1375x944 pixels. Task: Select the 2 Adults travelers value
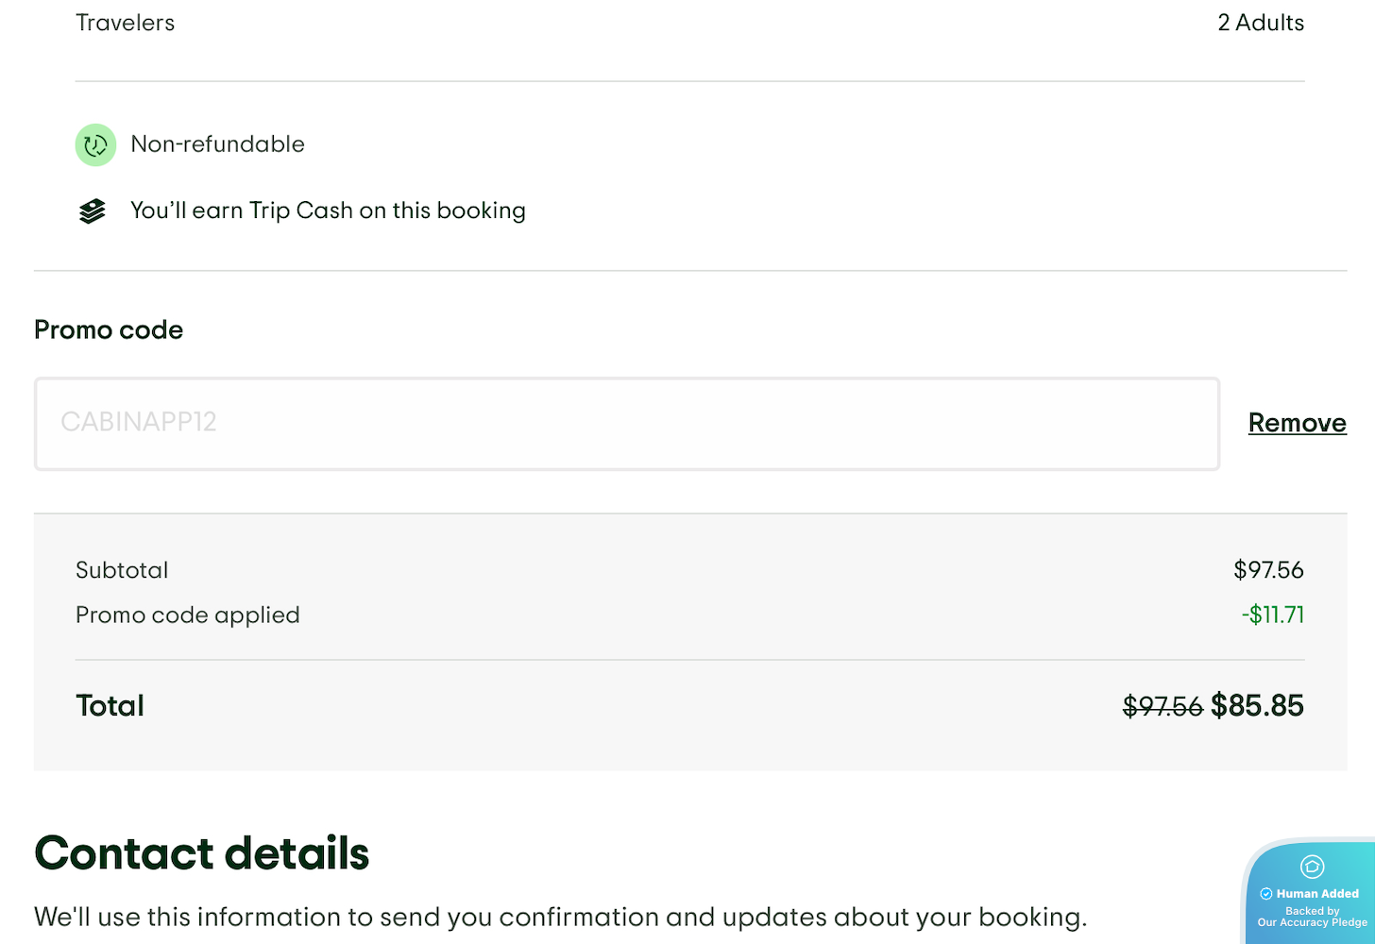tap(1261, 23)
